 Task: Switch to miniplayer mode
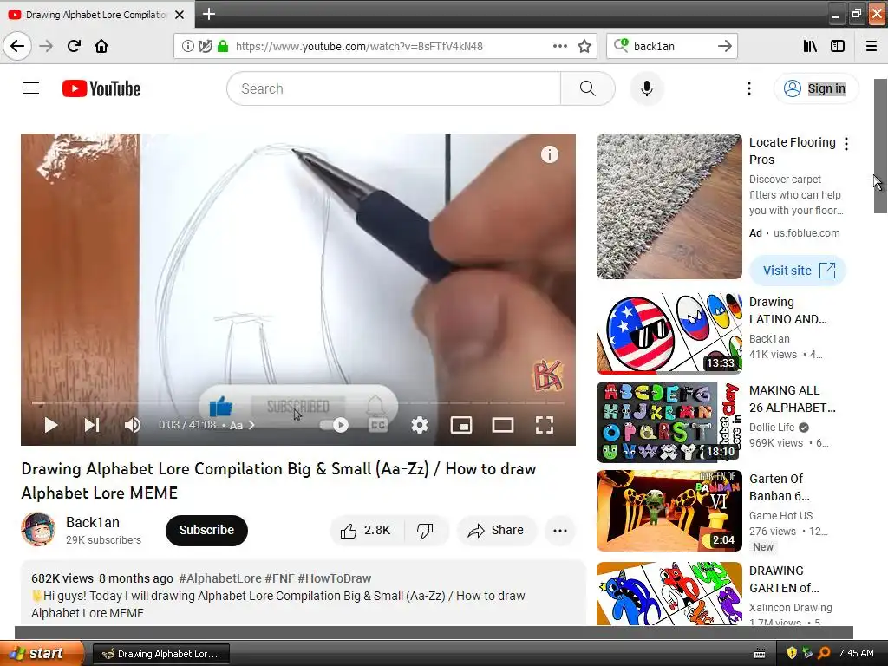[461, 425]
